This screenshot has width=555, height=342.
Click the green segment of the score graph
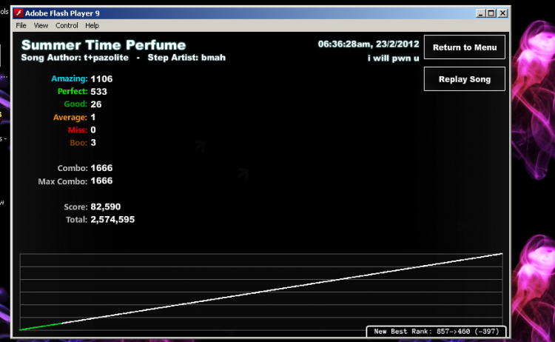[41, 326]
